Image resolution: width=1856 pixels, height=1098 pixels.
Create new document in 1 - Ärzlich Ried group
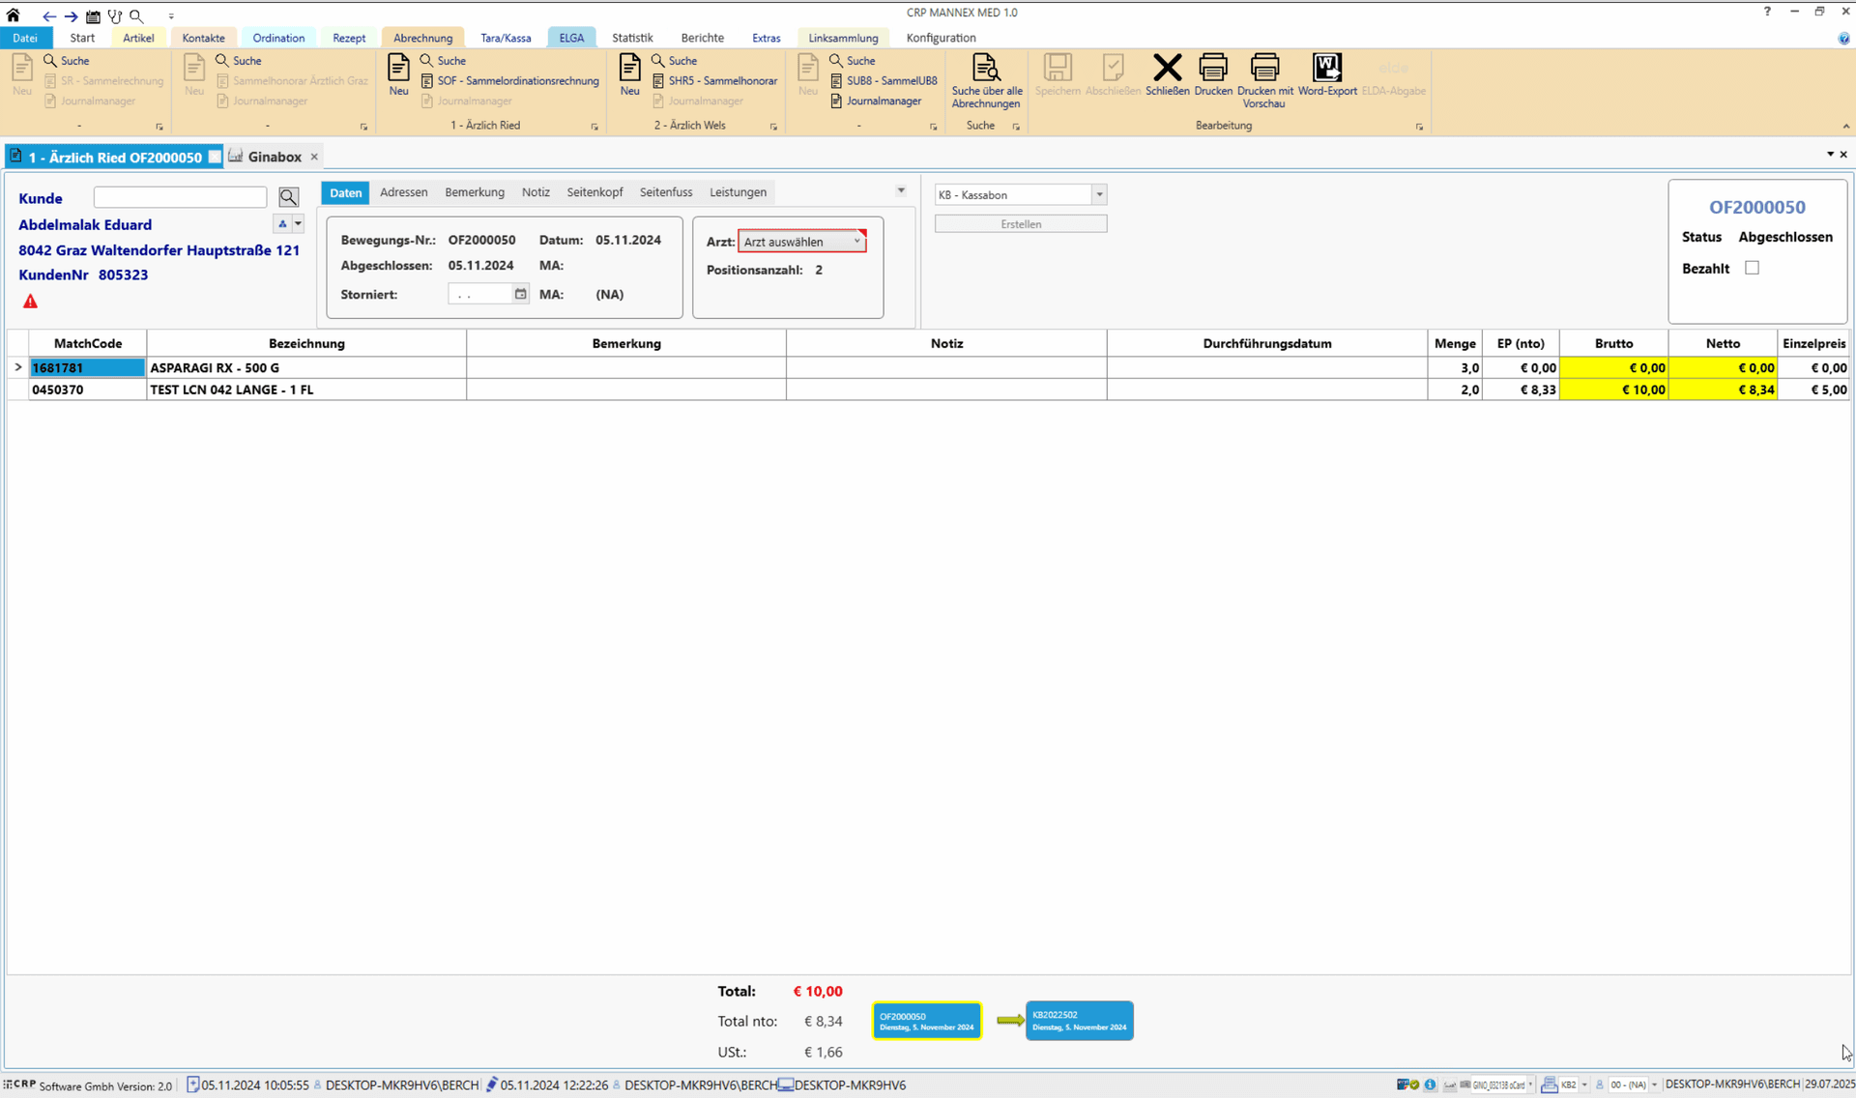[398, 75]
